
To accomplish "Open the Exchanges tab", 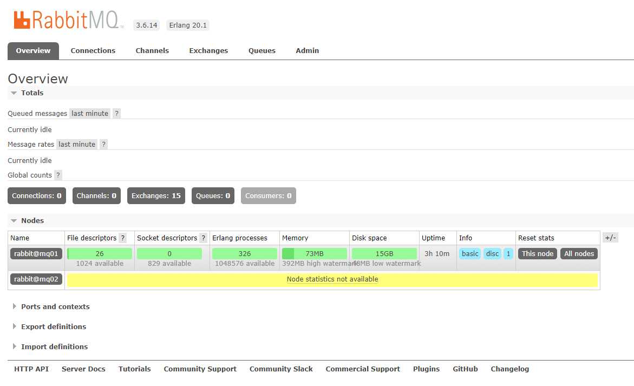I will [x=208, y=51].
